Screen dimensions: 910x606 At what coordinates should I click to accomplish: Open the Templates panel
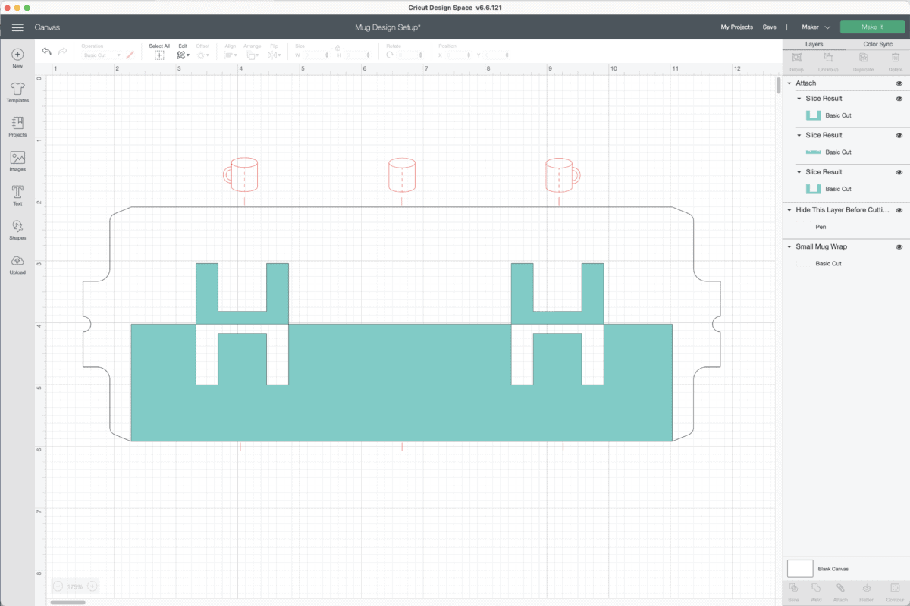[17, 90]
